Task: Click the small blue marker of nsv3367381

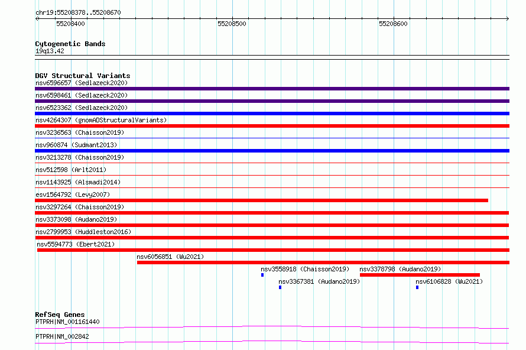Action: tap(280, 287)
